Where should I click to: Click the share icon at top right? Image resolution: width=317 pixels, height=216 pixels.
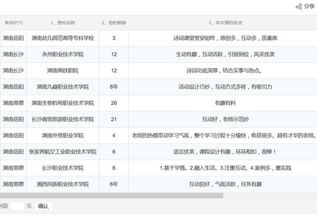[x=299, y=6]
